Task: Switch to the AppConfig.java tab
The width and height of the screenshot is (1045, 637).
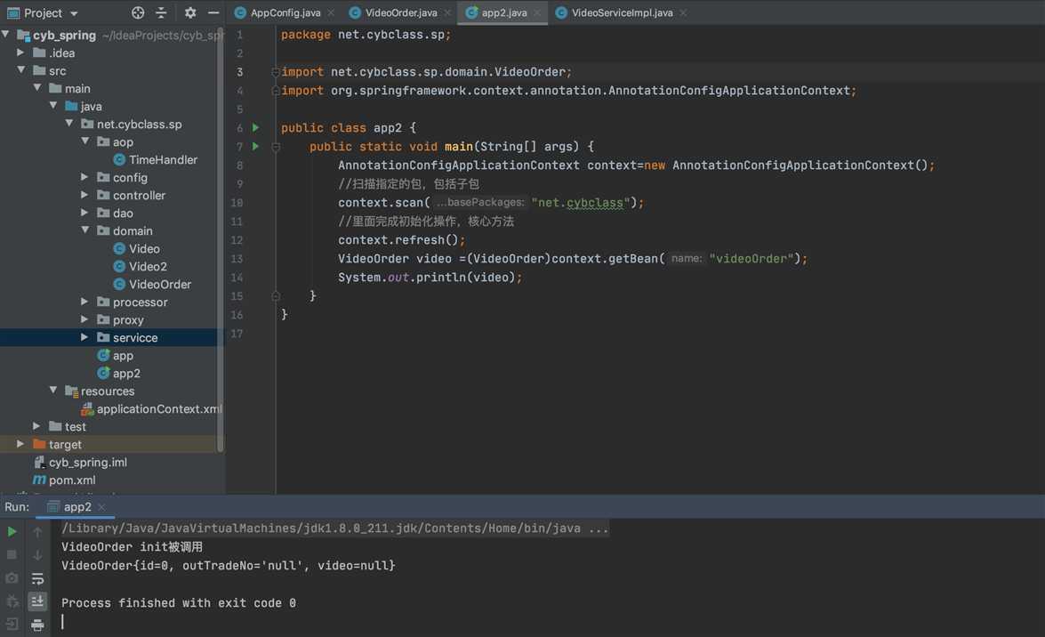Action: [285, 12]
